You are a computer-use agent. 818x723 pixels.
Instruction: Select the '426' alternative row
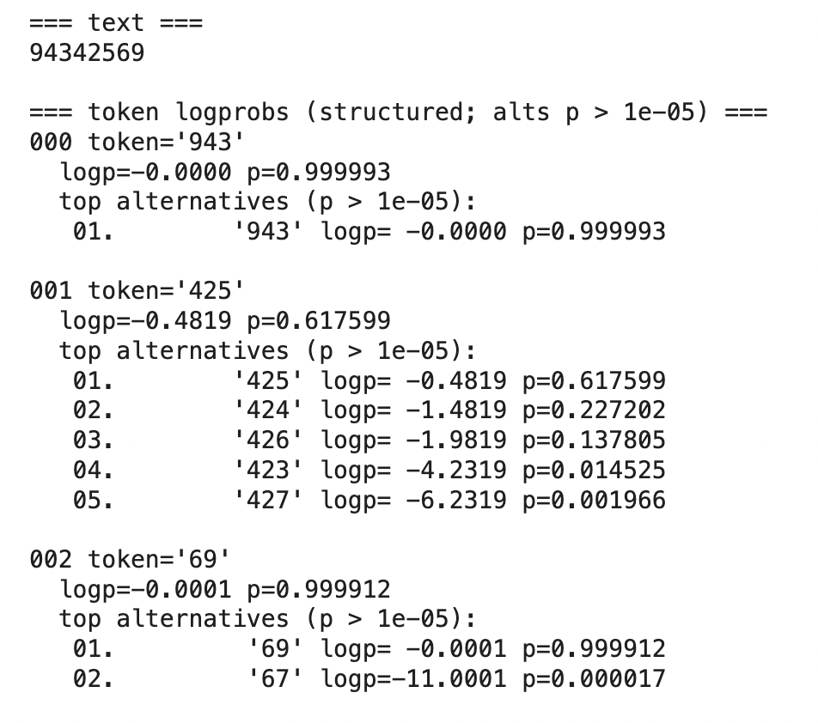coord(369,440)
